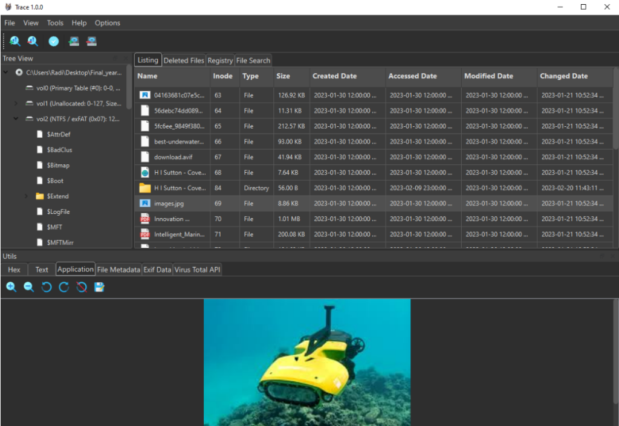Screen dimensions: 619x426
Task: Switch to the Registry tab
Action: pos(220,60)
